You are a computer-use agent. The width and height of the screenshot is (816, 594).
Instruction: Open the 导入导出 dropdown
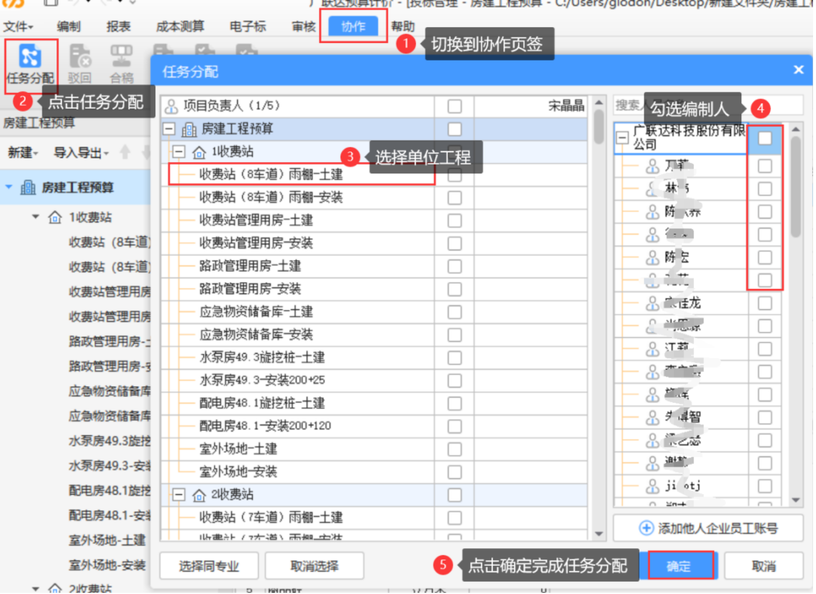81,153
